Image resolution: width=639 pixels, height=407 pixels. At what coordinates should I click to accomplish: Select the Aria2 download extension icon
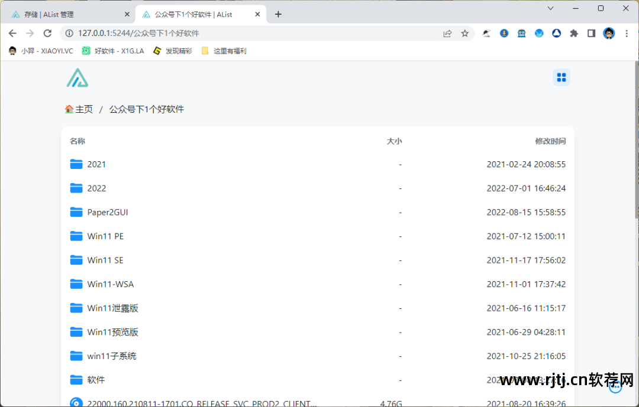click(x=504, y=34)
